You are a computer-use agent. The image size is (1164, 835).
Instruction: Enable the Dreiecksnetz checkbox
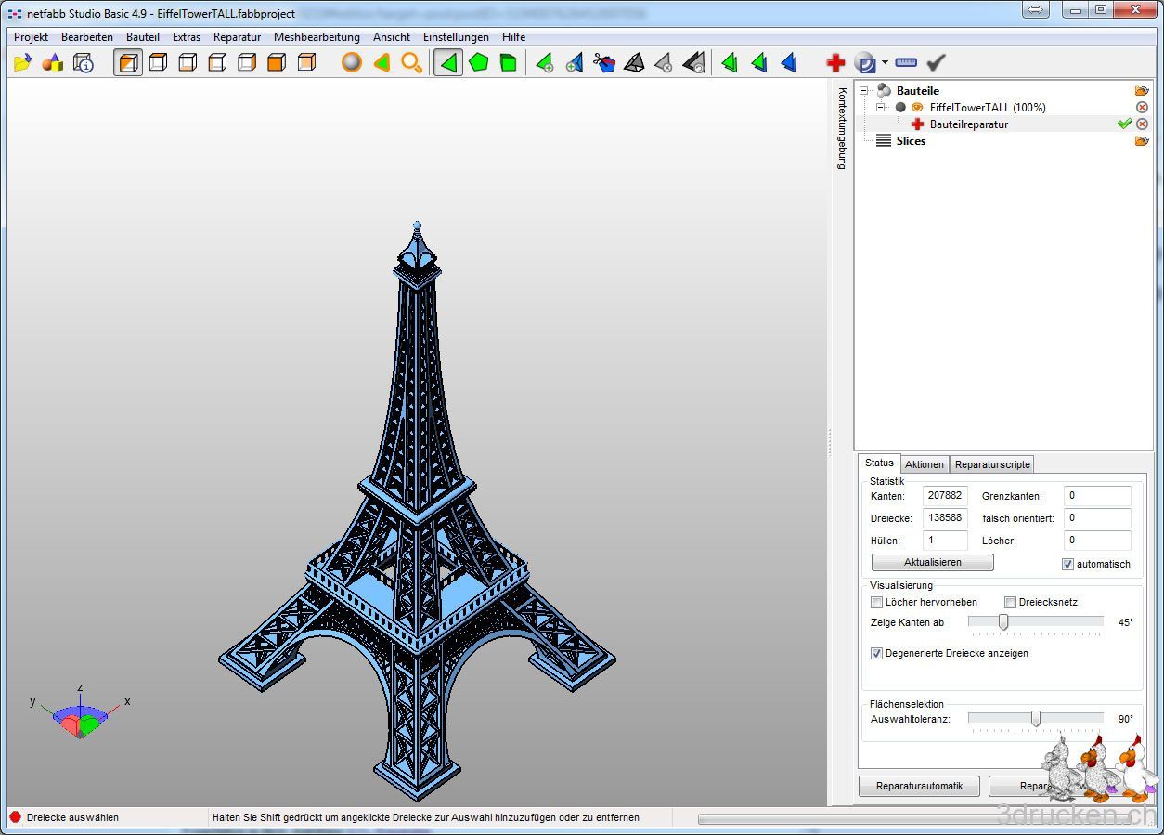click(1011, 602)
